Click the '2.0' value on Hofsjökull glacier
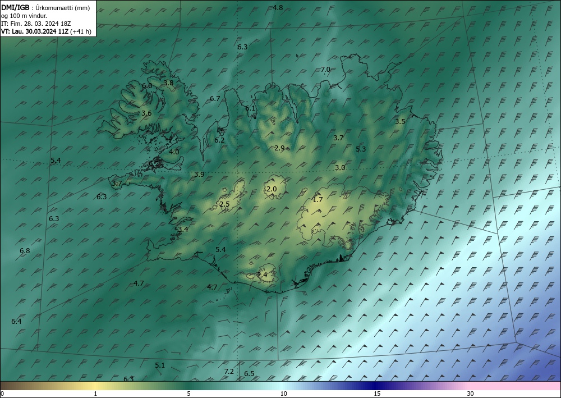Screen dimensions: 561x398 tap(272, 189)
